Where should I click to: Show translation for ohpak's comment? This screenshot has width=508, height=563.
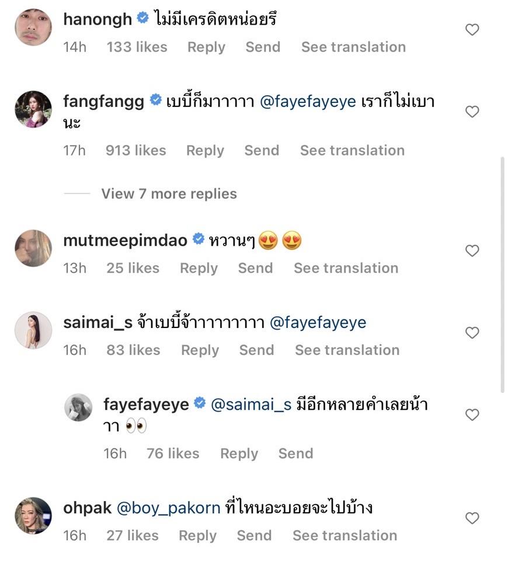[345, 536]
